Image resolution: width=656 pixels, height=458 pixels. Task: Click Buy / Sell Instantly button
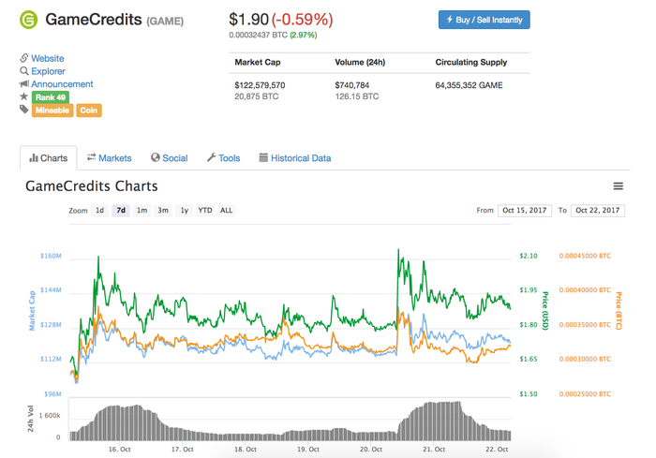tap(485, 20)
